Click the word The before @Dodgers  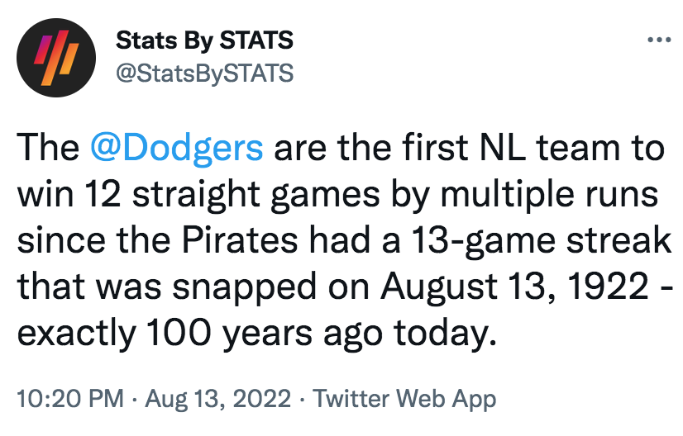pyautogui.click(x=48, y=148)
